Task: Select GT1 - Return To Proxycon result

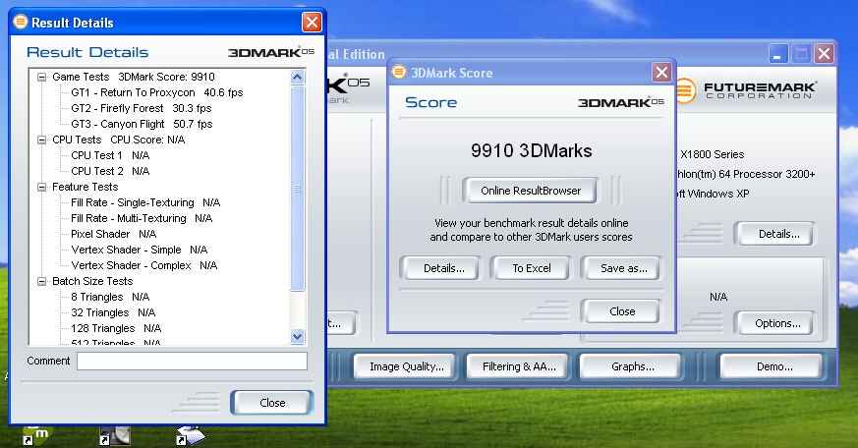Action: [156, 92]
